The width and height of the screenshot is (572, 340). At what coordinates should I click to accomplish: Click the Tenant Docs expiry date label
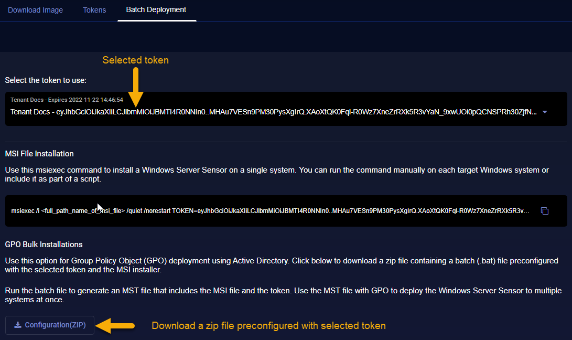pos(67,100)
